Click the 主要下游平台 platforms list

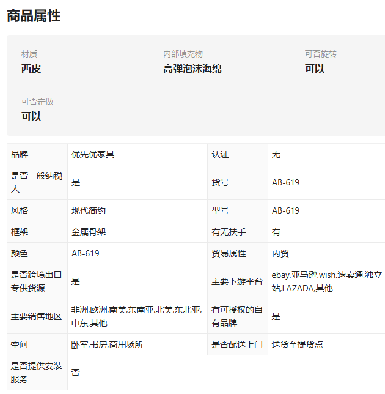coord(327,281)
